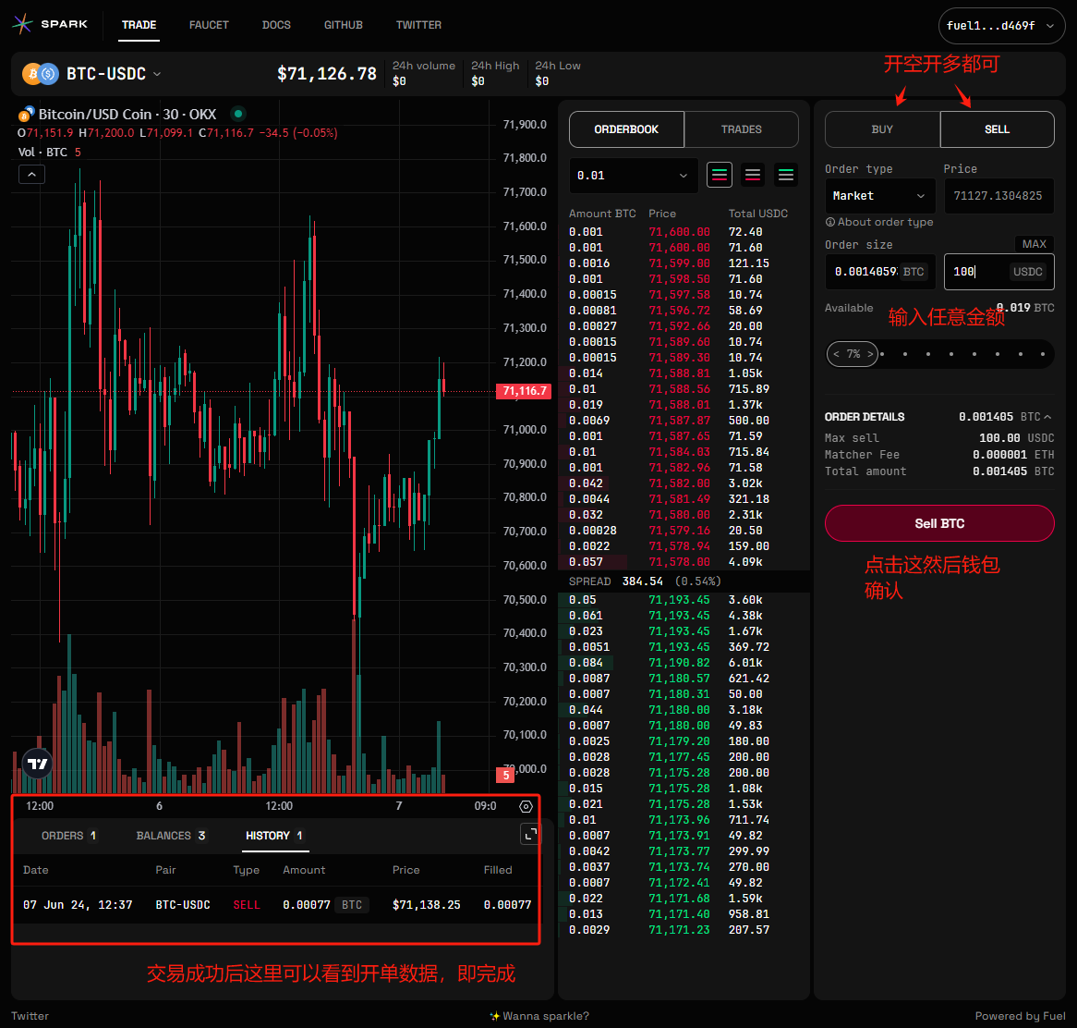Image resolution: width=1077 pixels, height=1028 pixels.
Task: Switch to the ORDERBOOK tab
Action: [x=626, y=129]
